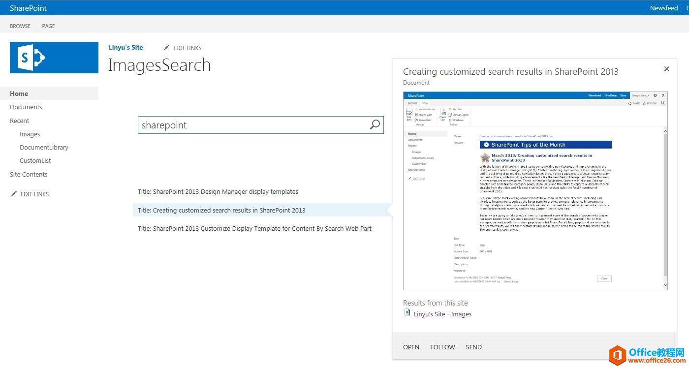Click the pencil icon in left navigation
This screenshot has height=369, width=689.
14,194
